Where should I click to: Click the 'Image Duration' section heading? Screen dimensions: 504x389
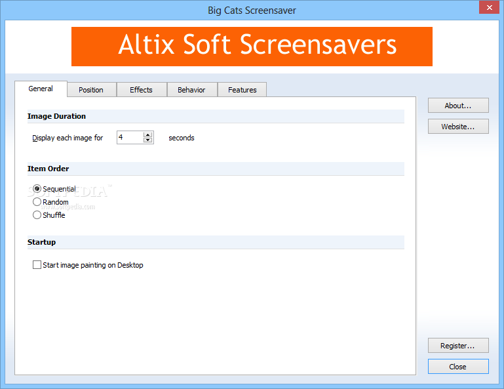tap(56, 116)
